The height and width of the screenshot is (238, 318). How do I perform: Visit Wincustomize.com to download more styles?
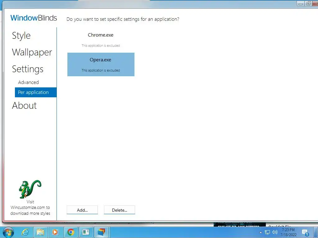click(x=30, y=207)
